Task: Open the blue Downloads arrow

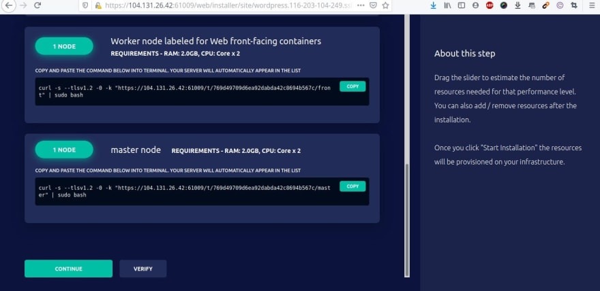Action: (433, 5)
